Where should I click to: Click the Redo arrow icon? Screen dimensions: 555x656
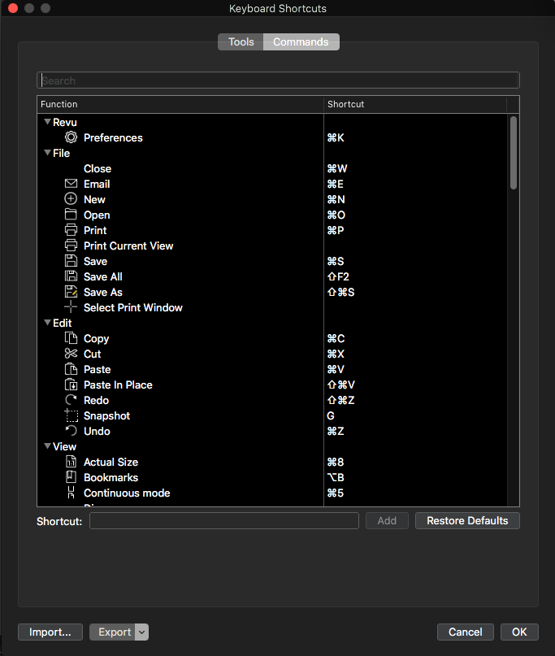click(x=71, y=400)
